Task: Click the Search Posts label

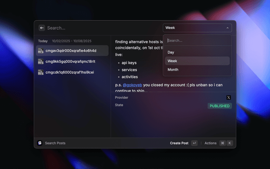Action: [55, 143]
